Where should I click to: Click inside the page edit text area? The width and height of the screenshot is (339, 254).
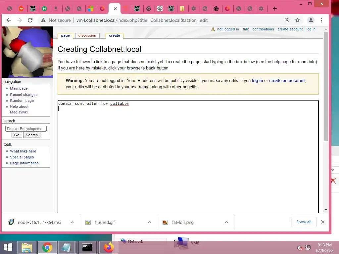point(188,156)
